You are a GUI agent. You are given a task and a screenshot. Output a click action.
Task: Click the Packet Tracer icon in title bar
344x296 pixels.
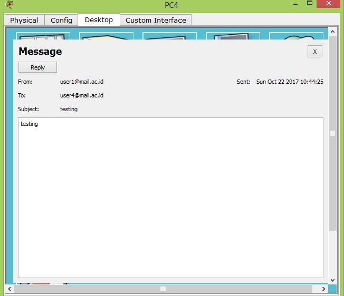(x=9, y=4)
